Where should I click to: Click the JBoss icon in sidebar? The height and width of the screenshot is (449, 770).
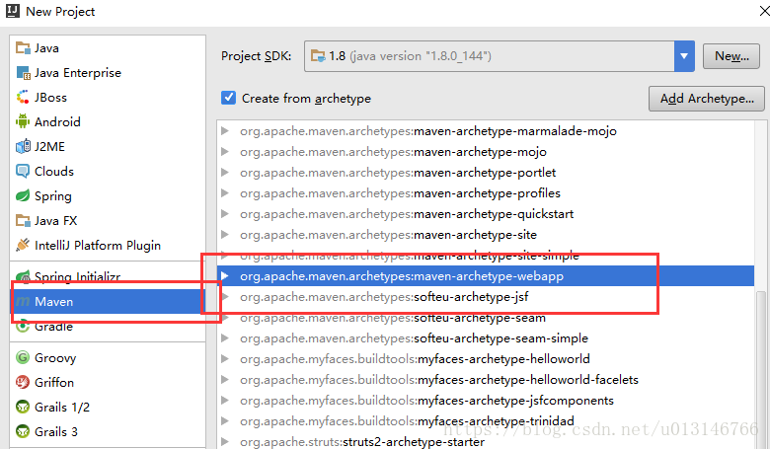[23, 97]
